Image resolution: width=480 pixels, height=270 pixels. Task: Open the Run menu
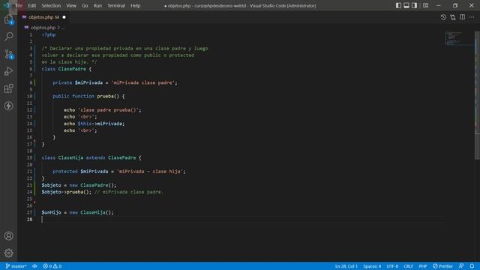point(97,5)
